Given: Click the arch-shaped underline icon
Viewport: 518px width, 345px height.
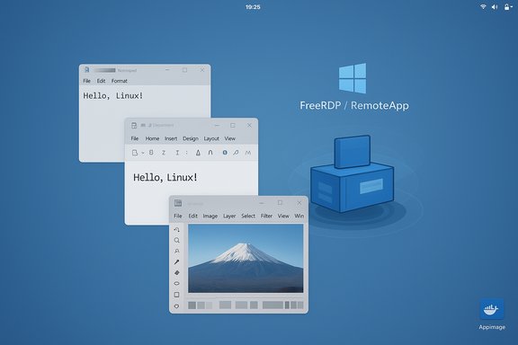Looking at the screenshot, I should (210, 153).
